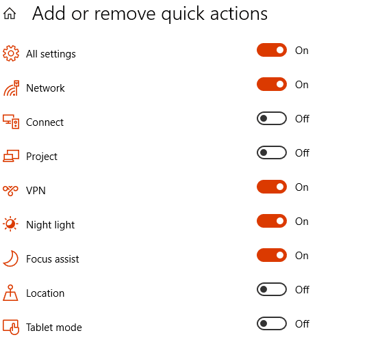Disable the Night light toggle
Screen dimensions: 380x359
[x=272, y=221]
